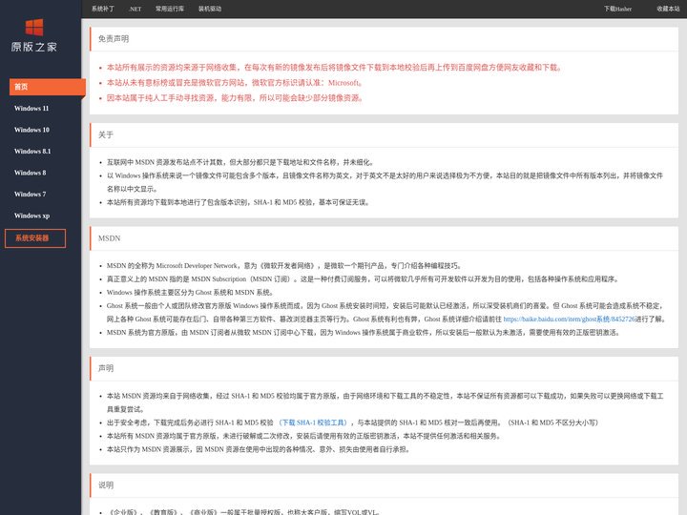Click the MSDN section heading
Viewport: 687px width, 515px height.
coord(109,238)
